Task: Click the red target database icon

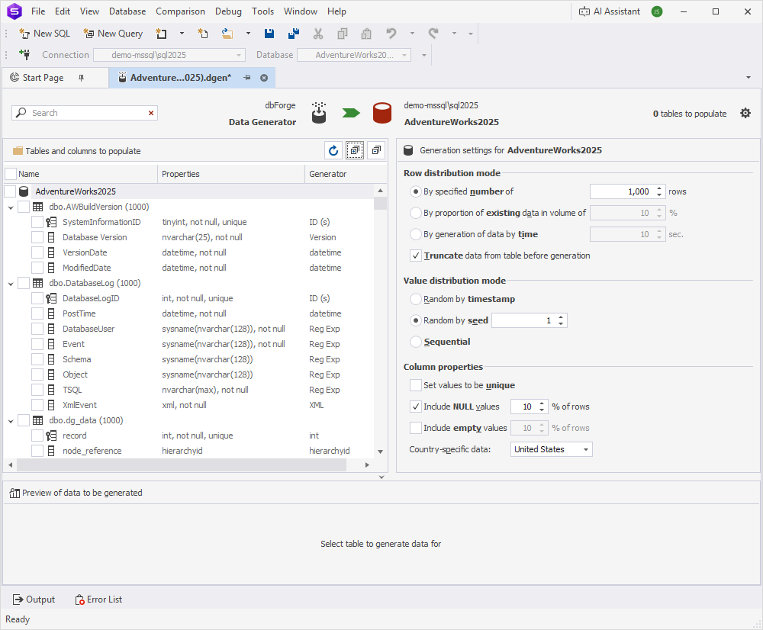Action: click(x=382, y=113)
